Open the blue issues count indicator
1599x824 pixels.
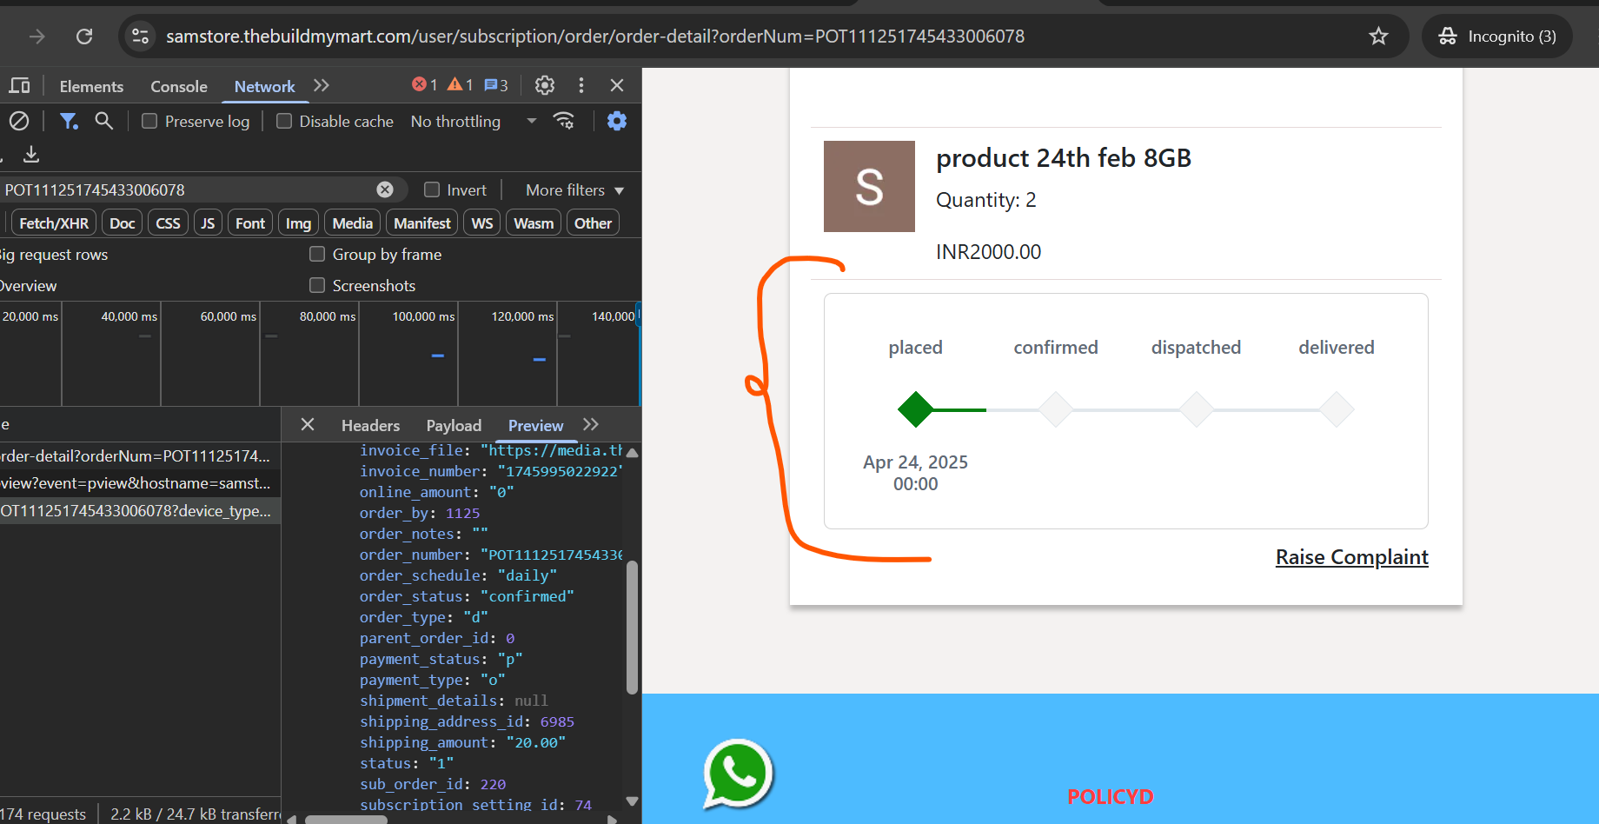(x=496, y=85)
